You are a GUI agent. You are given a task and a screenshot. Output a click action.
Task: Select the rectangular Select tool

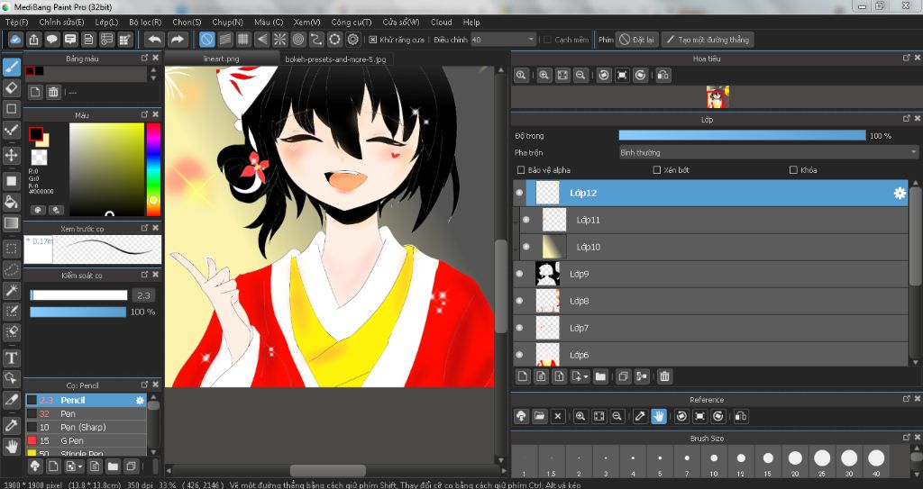[x=11, y=249]
